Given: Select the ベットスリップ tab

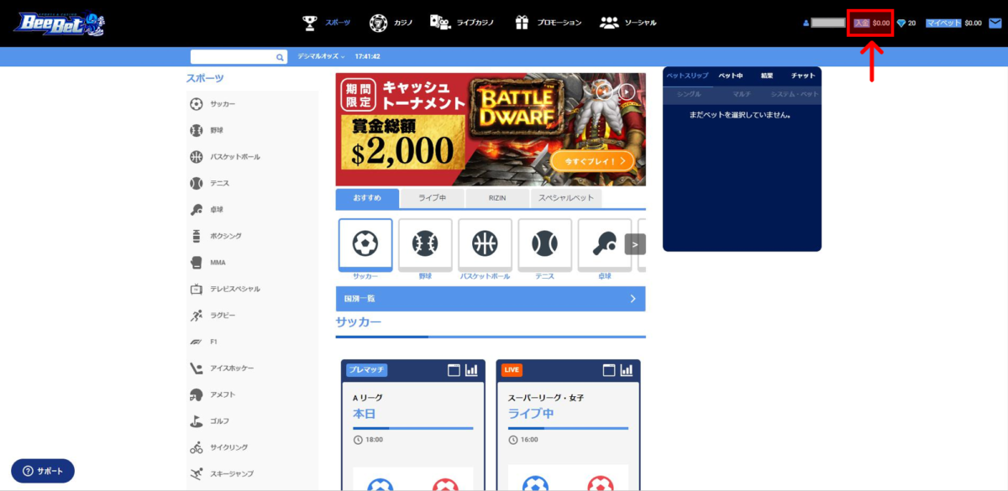Looking at the screenshot, I should [x=687, y=76].
